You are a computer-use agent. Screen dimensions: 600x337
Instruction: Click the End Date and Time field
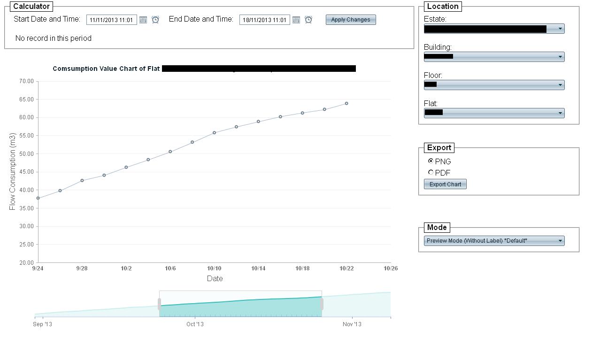(x=265, y=20)
